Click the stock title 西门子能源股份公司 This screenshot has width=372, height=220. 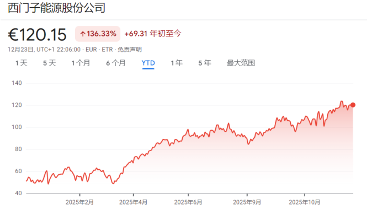coord(56,8)
